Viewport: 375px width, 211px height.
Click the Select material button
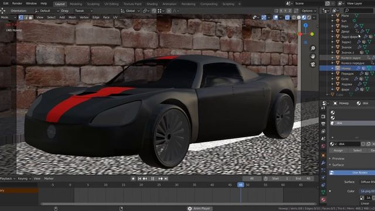[357, 150]
